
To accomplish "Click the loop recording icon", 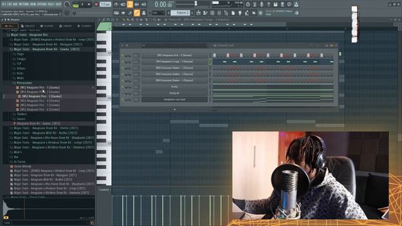I will (x=144, y=4).
